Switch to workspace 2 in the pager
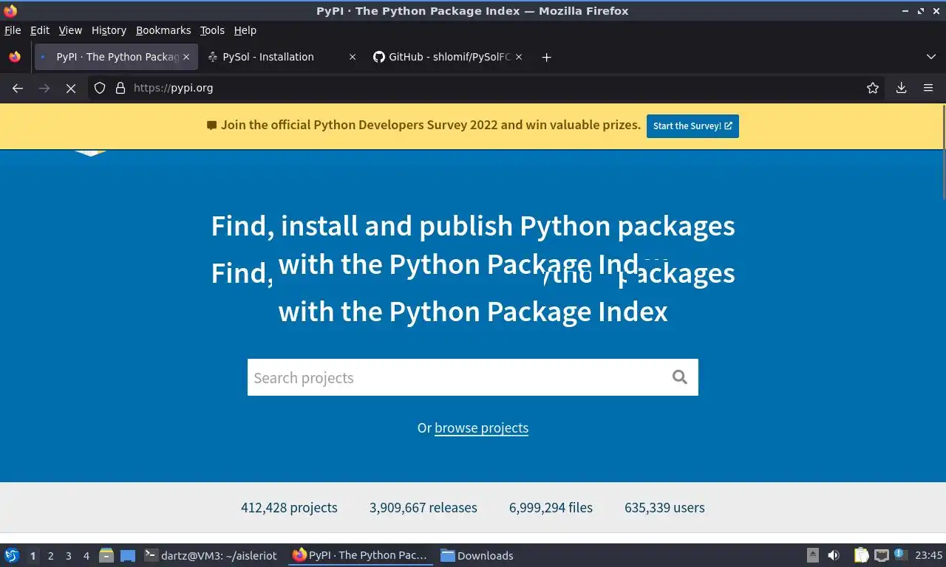 click(50, 556)
